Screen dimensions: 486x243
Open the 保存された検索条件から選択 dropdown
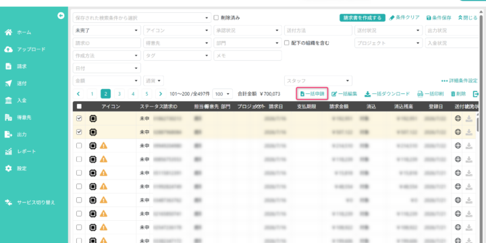(x=142, y=18)
